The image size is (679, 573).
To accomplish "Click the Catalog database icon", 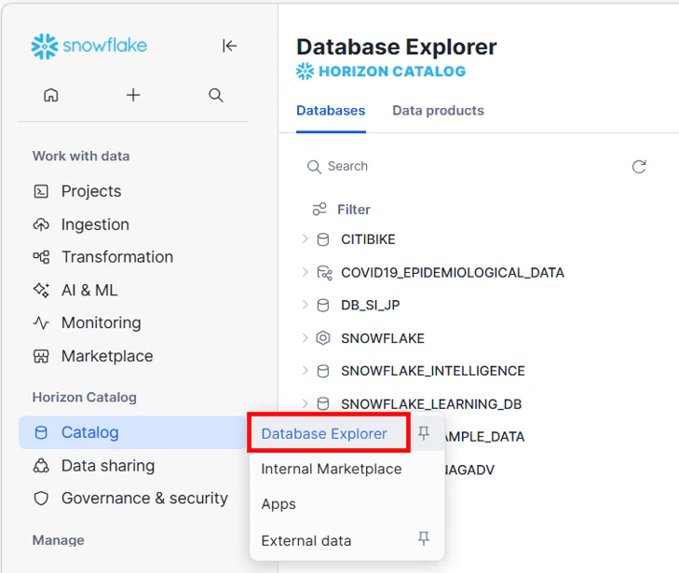I will click(41, 432).
